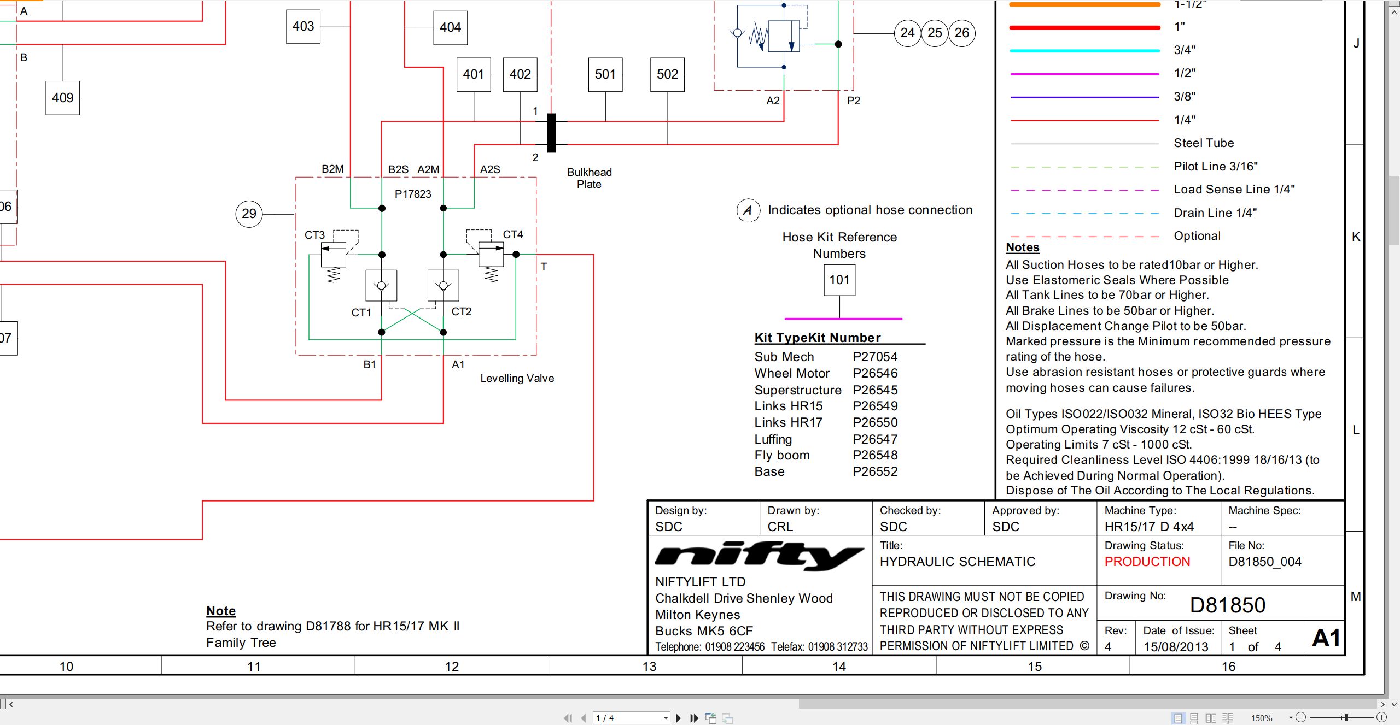Click item balloon 24
Viewport: 1400px width, 725px height.
click(908, 33)
